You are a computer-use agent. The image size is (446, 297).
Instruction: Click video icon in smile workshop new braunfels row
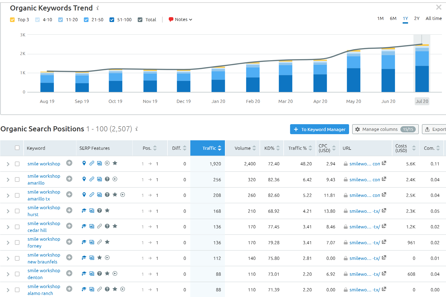(x=107, y=258)
